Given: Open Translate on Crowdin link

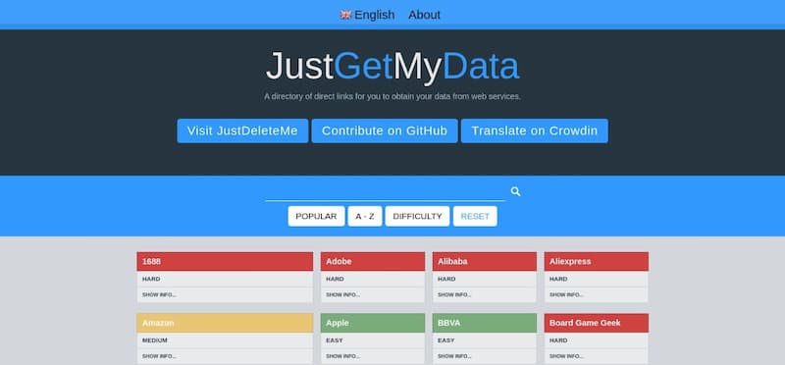Looking at the screenshot, I should pyautogui.click(x=534, y=130).
